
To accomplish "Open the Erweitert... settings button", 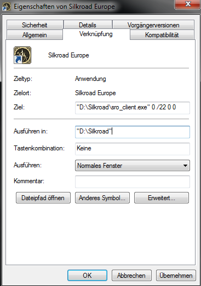I will pyautogui.click(x=162, y=198).
